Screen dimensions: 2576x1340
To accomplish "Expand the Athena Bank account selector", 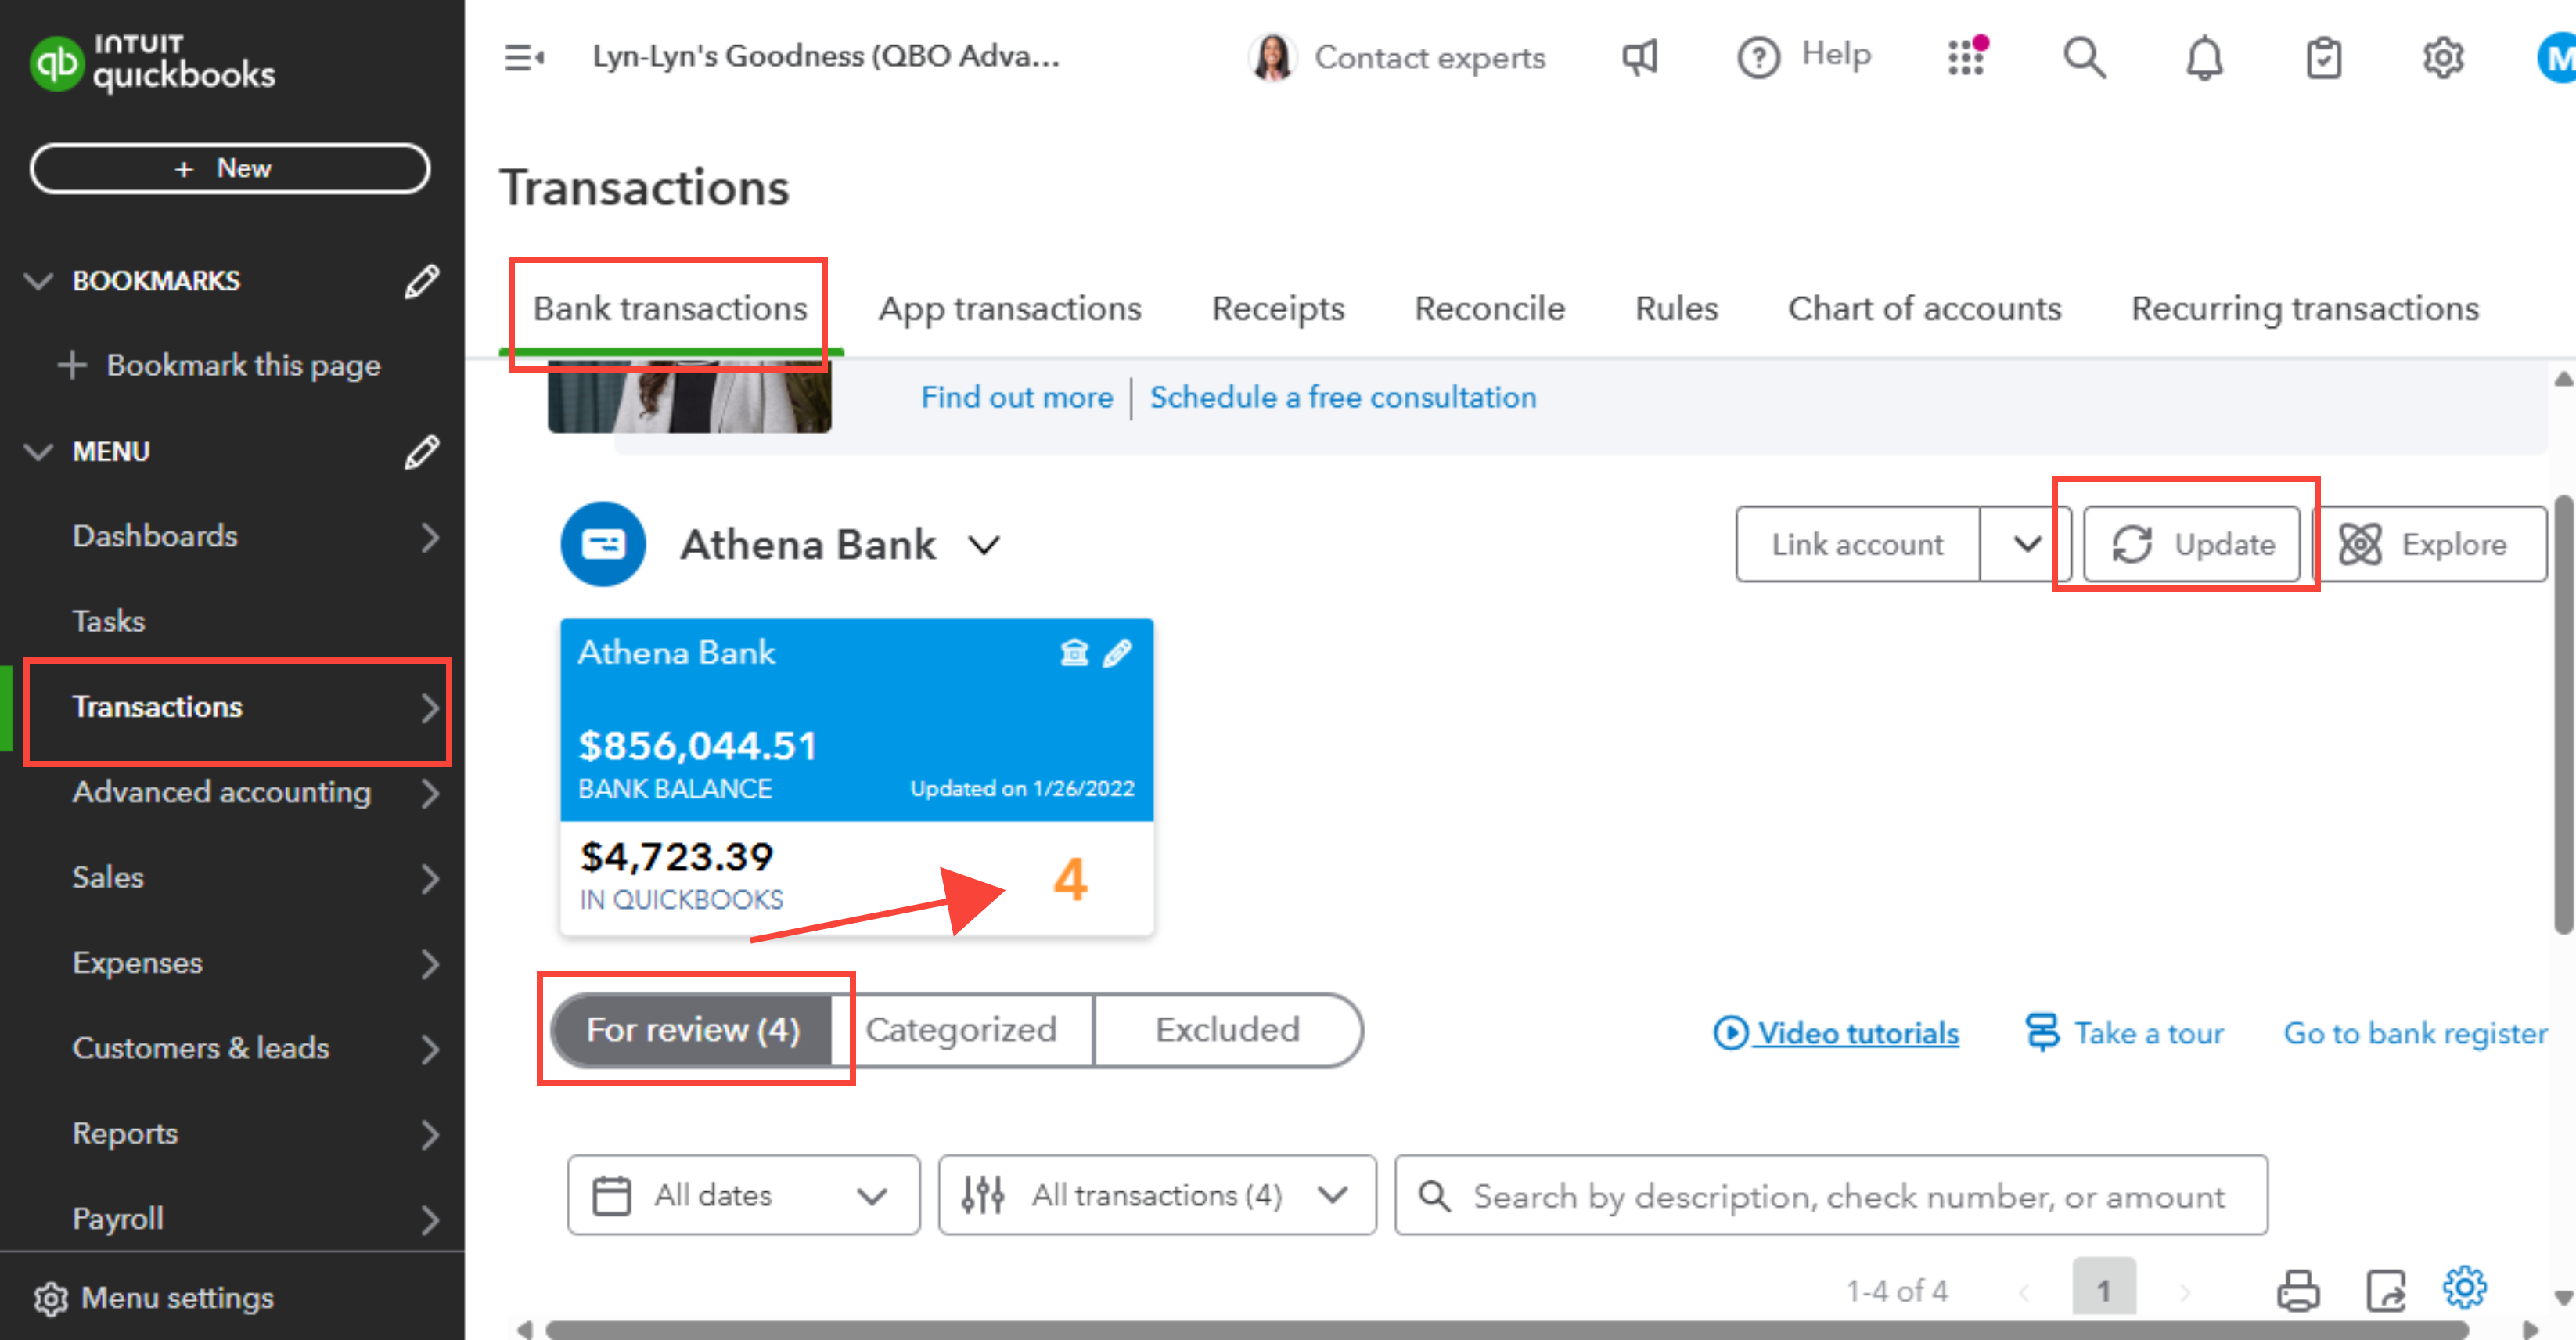I will point(984,545).
